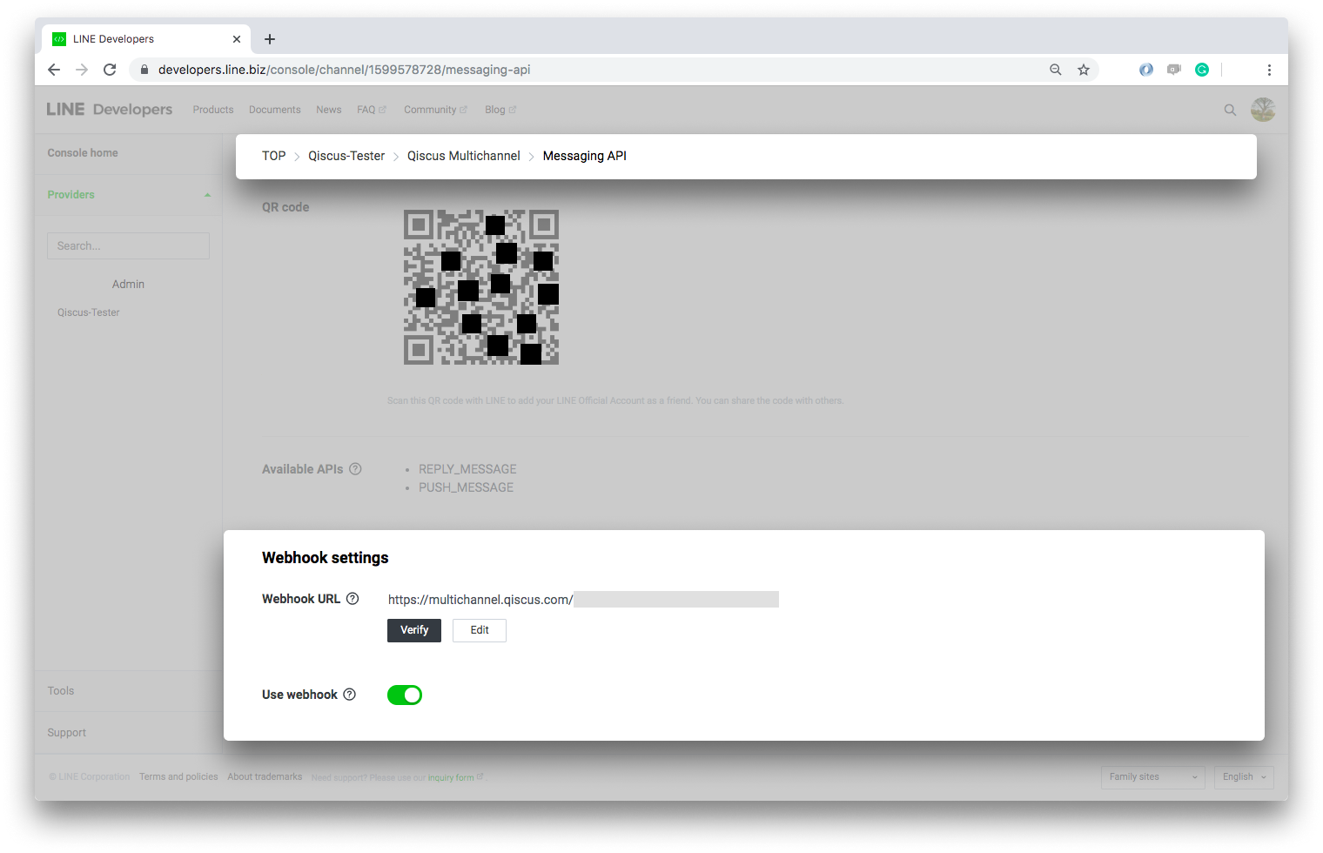Go to Qiscus Multichannel in breadcrumb
Image resolution: width=1323 pixels, height=853 pixels.
(464, 156)
